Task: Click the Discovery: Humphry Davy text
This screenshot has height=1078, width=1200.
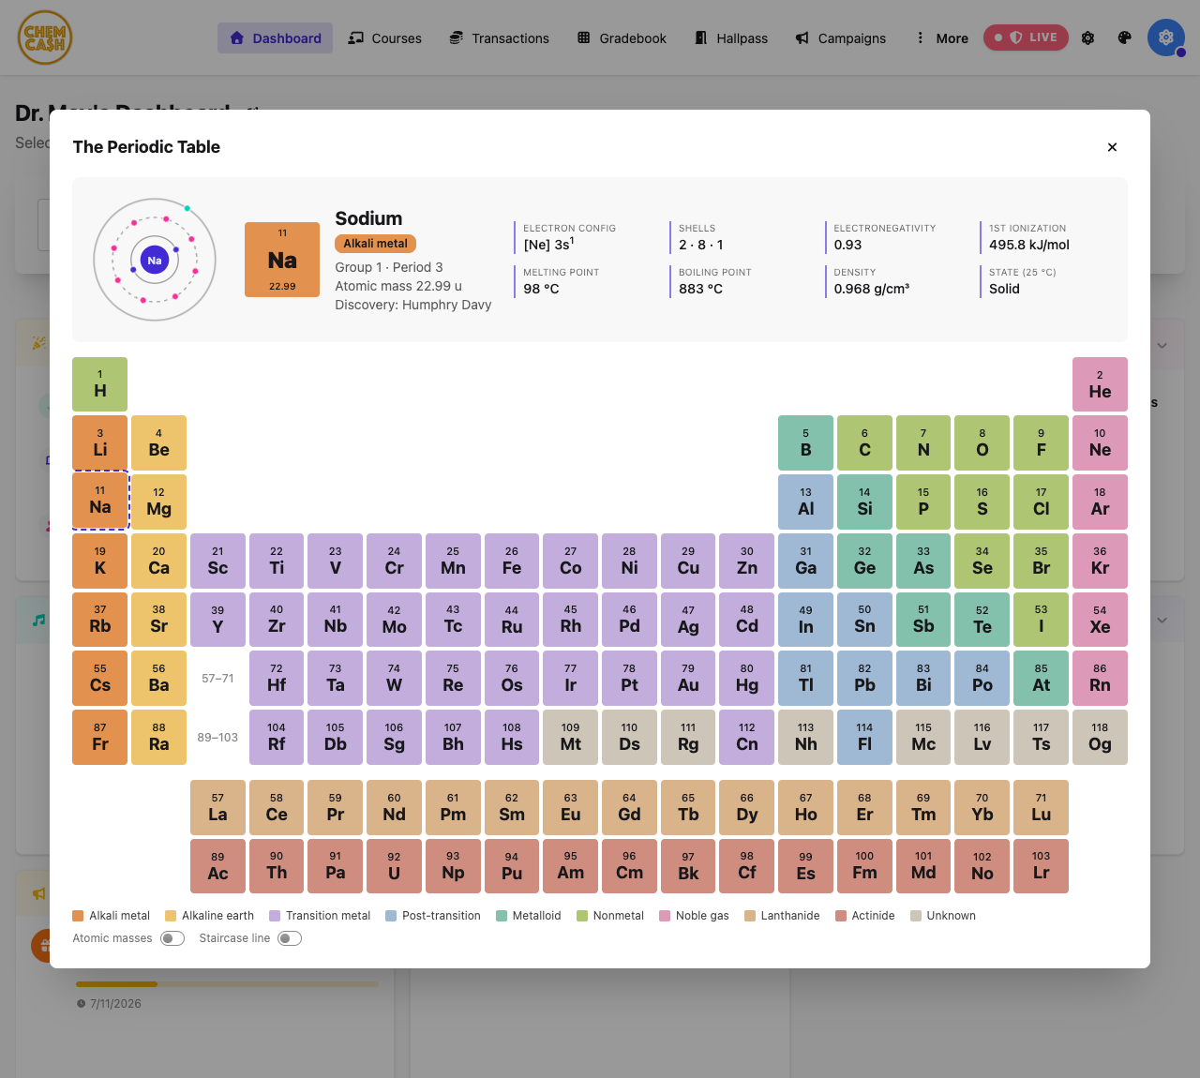Action: pos(413,305)
